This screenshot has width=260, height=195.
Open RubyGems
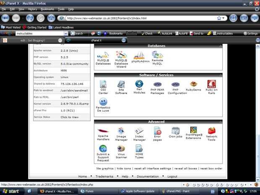pos(193,86)
